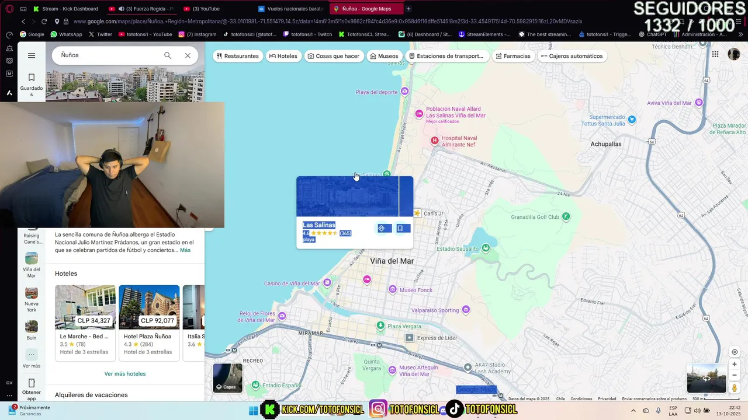748x420 pixels.
Task: Open the Capas layers thumbnail
Action: pyautogui.click(x=228, y=378)
